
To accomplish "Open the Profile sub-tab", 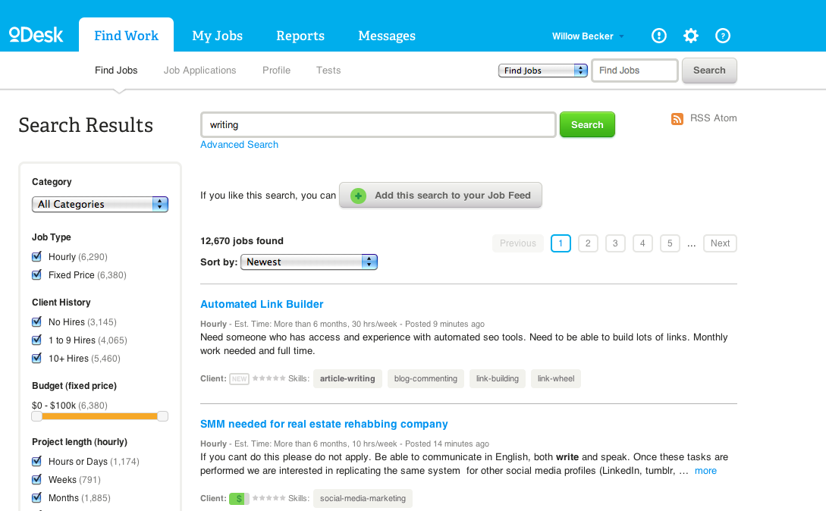I will pyautogui.click(x=277, y=70).
